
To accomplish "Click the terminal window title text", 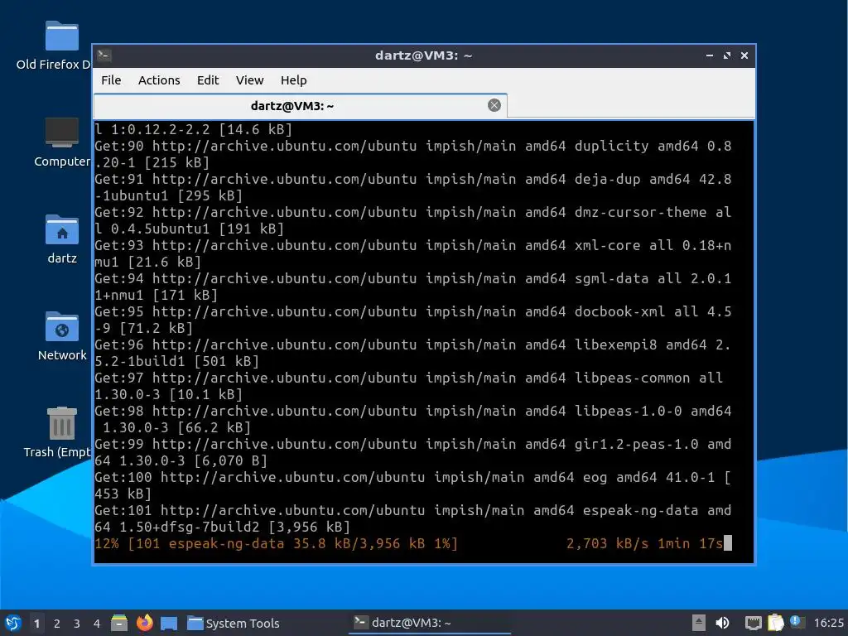I will coord(423,55).
